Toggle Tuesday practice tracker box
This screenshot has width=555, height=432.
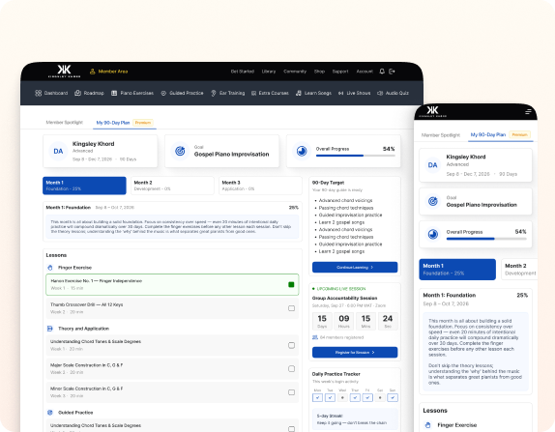point(330,397)
